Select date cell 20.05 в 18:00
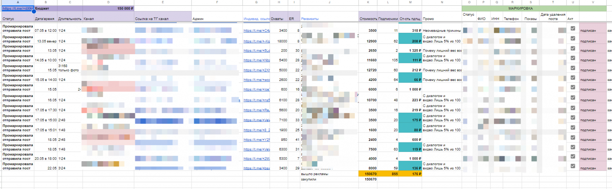Viewport: 612px width, 189px height. [46, 156]
